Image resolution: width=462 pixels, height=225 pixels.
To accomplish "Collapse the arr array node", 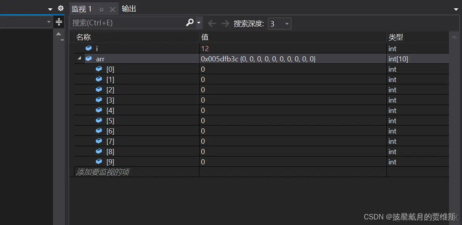I will coord(79,58).
